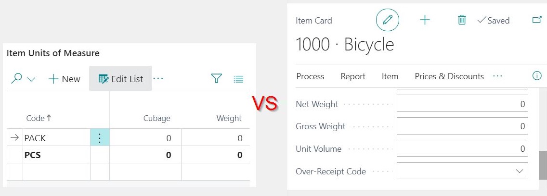This screenshot has width=547, height=196.
Task: Open the Process menu
Action: (x=310, y=76)
